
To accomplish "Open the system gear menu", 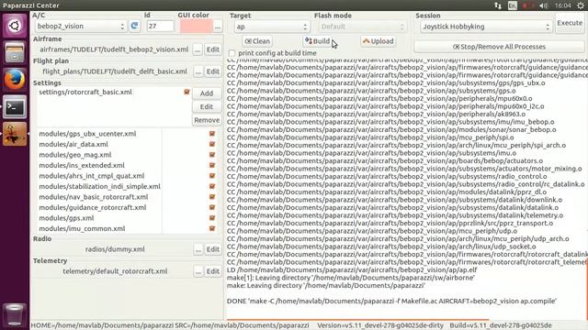I will click(x=581, y=5).
